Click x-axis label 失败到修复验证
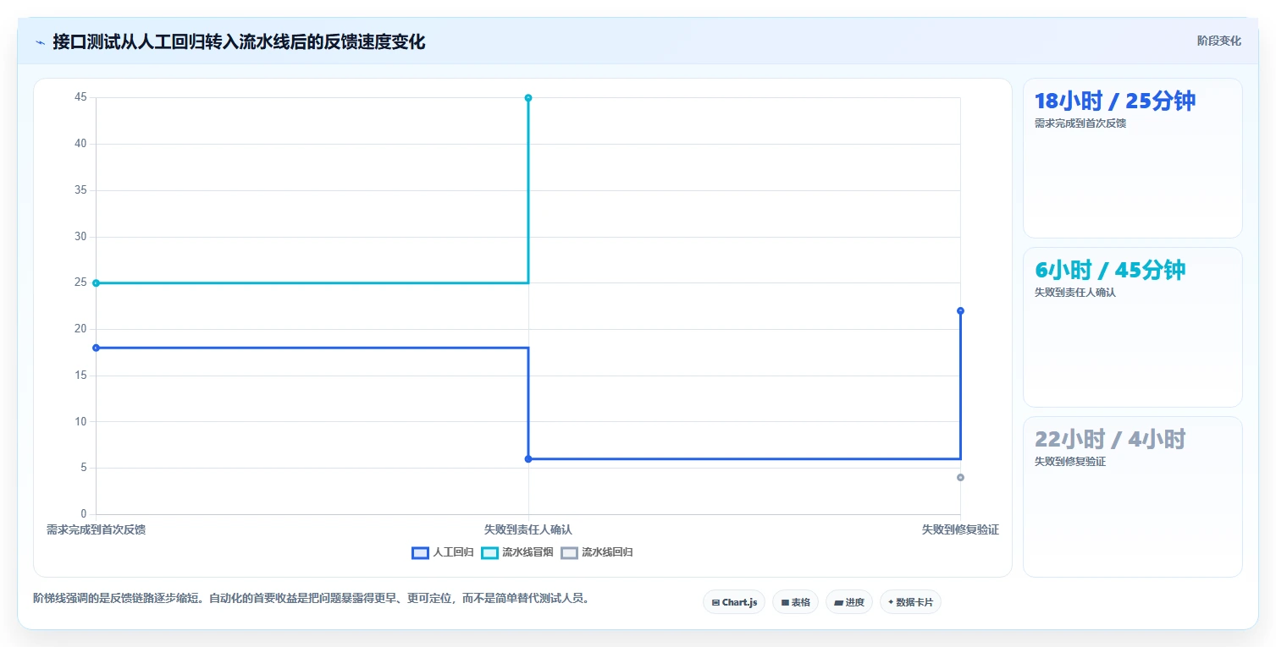 click(960, 529)
